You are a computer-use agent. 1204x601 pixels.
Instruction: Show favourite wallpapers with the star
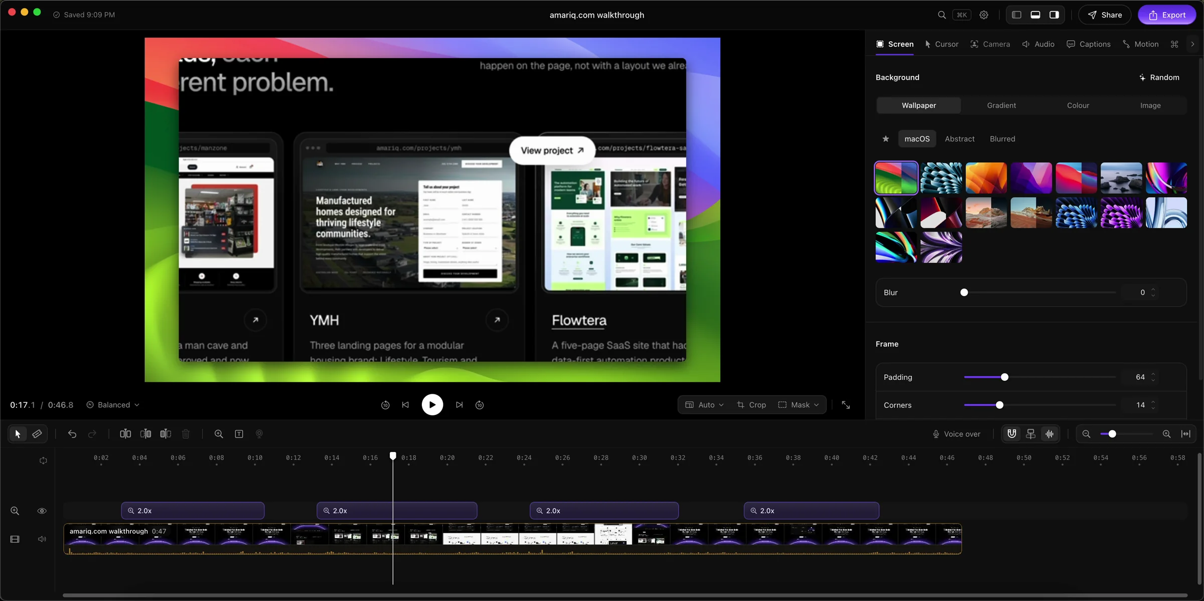click(x=886, y=139)
